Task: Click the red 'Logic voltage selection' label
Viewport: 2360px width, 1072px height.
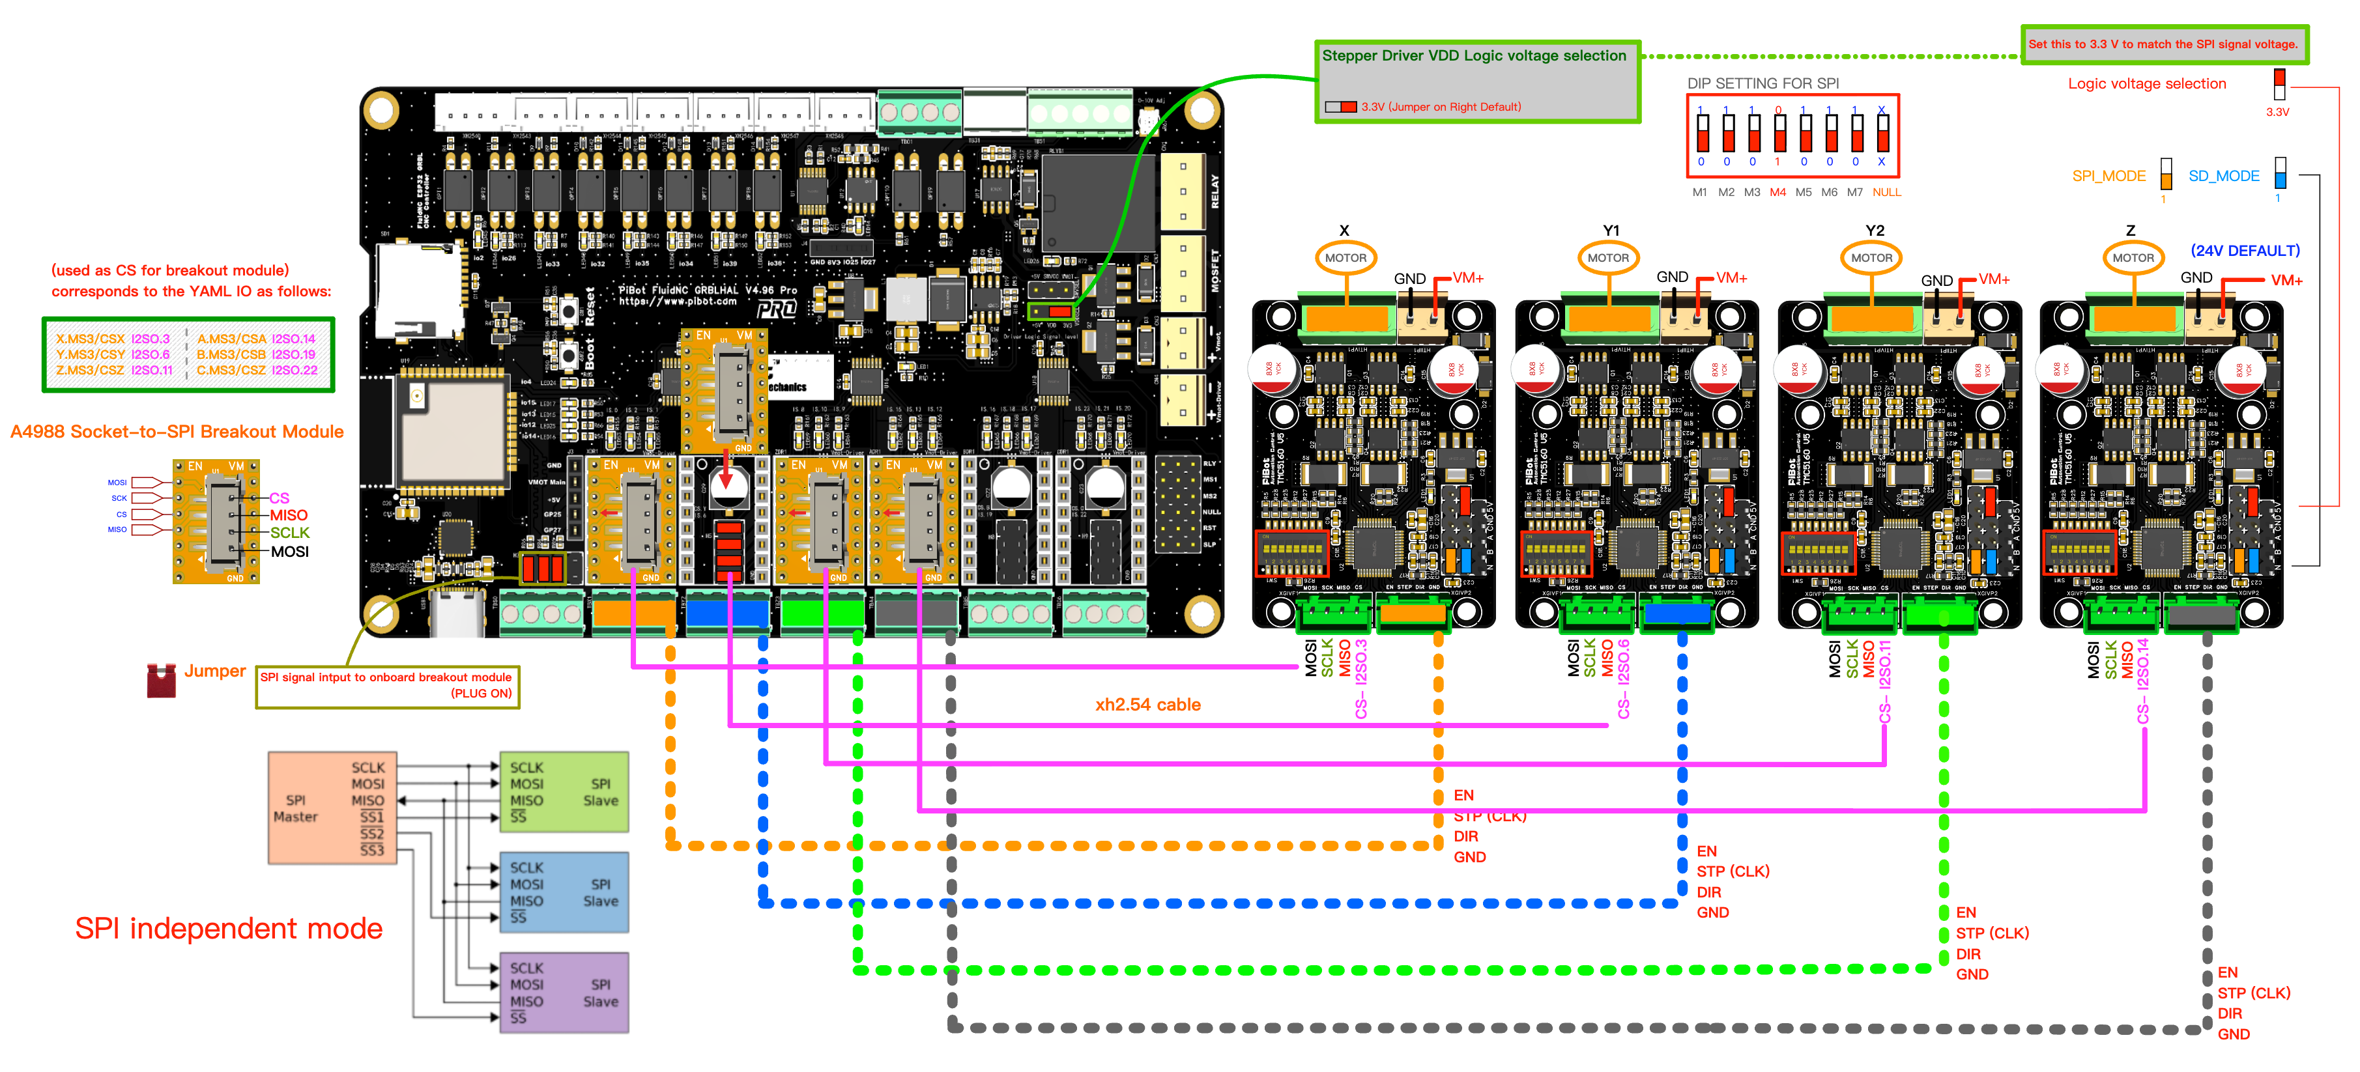Action: tap(2146, 84)
